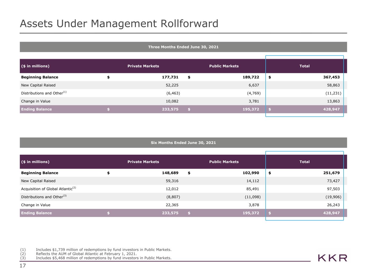The height and width of the screenshot is (275, 367).
Task: Click the Six Months Ended June 30, 2021 header
Action: pos(183,143)
